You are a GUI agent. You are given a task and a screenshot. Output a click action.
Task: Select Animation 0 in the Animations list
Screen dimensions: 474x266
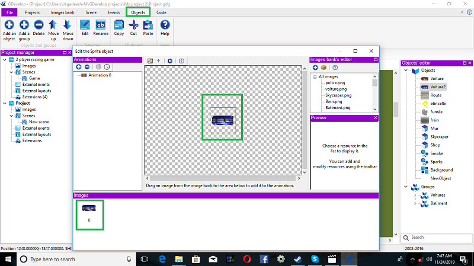pos(100,75)
